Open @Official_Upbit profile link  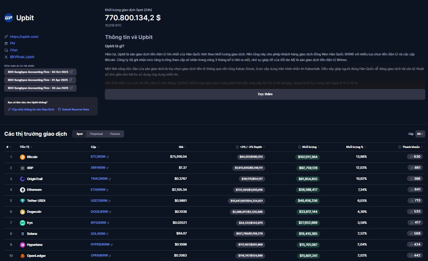pos(22,57)
